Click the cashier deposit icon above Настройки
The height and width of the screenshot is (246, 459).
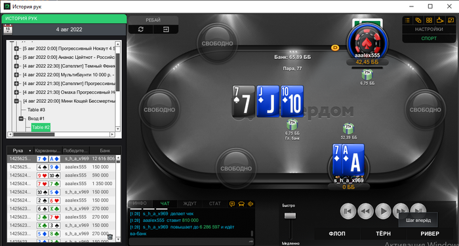click(440, 20)
